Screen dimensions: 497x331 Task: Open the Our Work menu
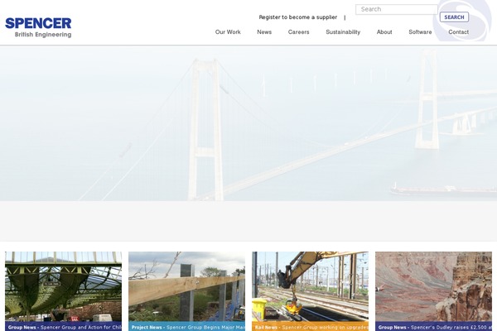point(228,32)
